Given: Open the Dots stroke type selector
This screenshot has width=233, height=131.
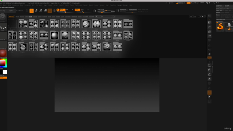Looking at the screenshot, I should click(3, 27).
